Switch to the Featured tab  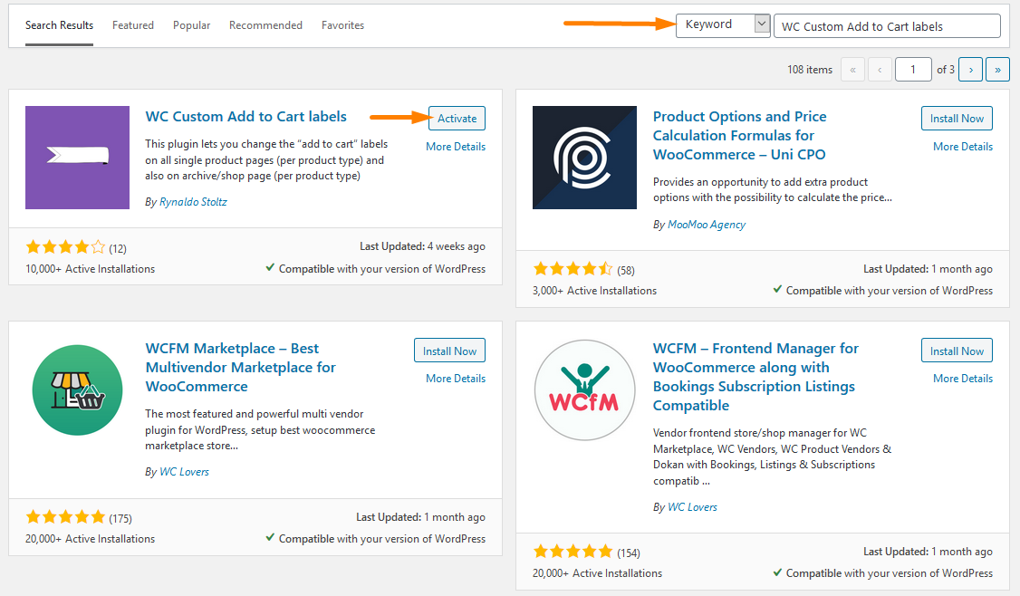132,25
